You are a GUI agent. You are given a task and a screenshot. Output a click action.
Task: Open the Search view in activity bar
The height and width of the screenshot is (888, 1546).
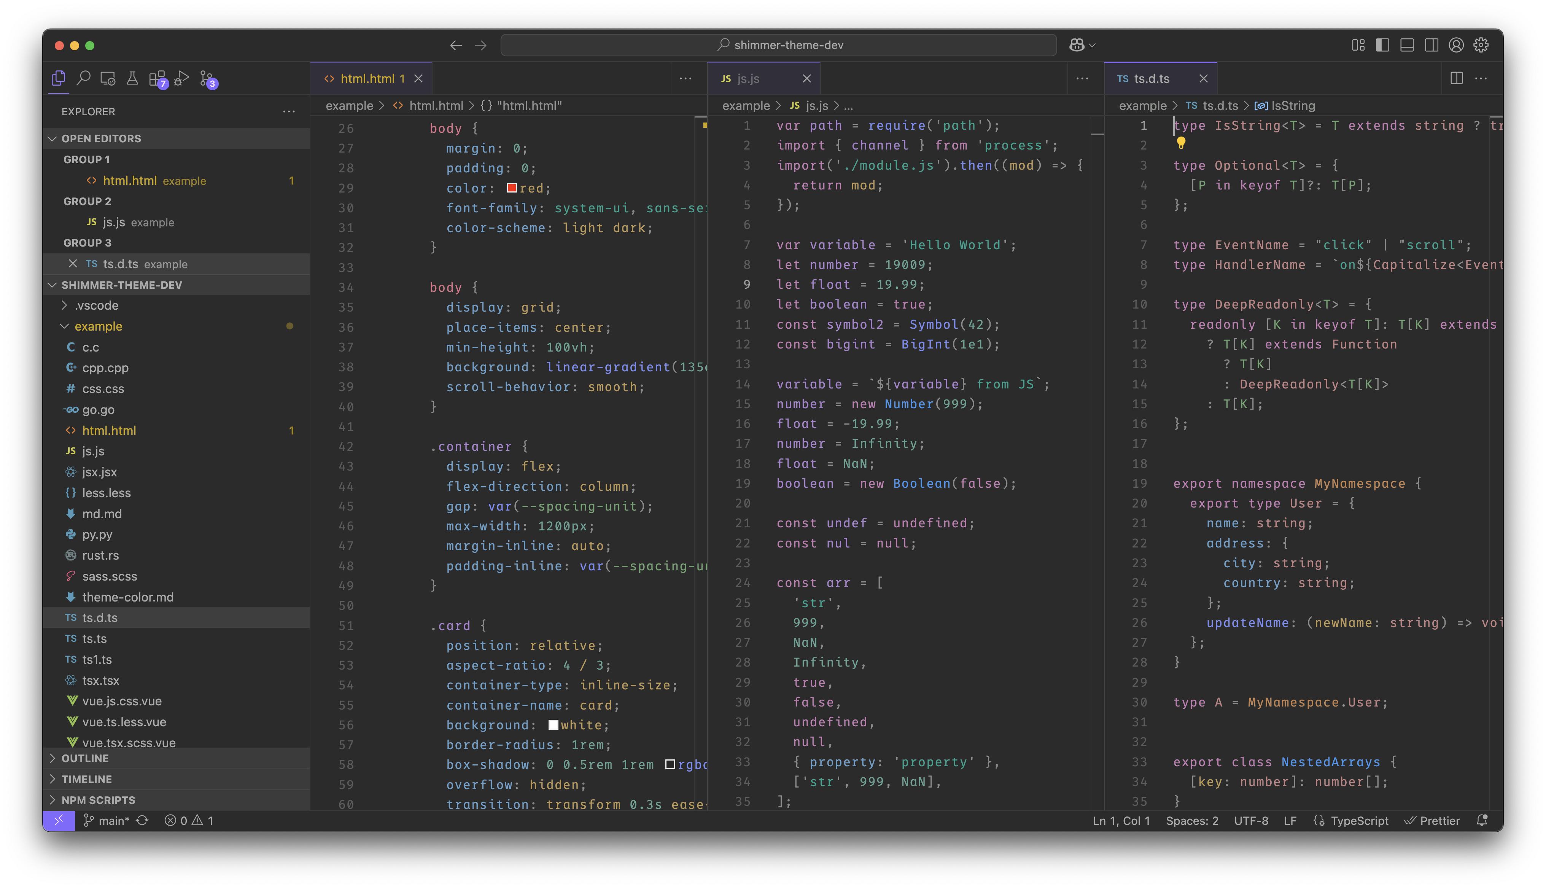84,78
